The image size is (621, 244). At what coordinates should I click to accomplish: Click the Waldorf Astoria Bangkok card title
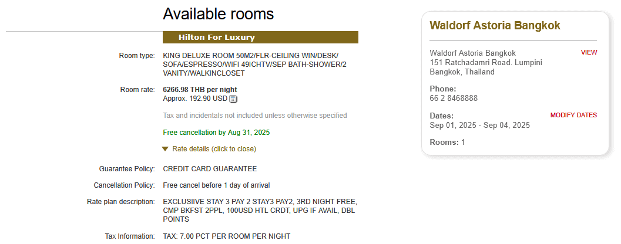point(495,25)
